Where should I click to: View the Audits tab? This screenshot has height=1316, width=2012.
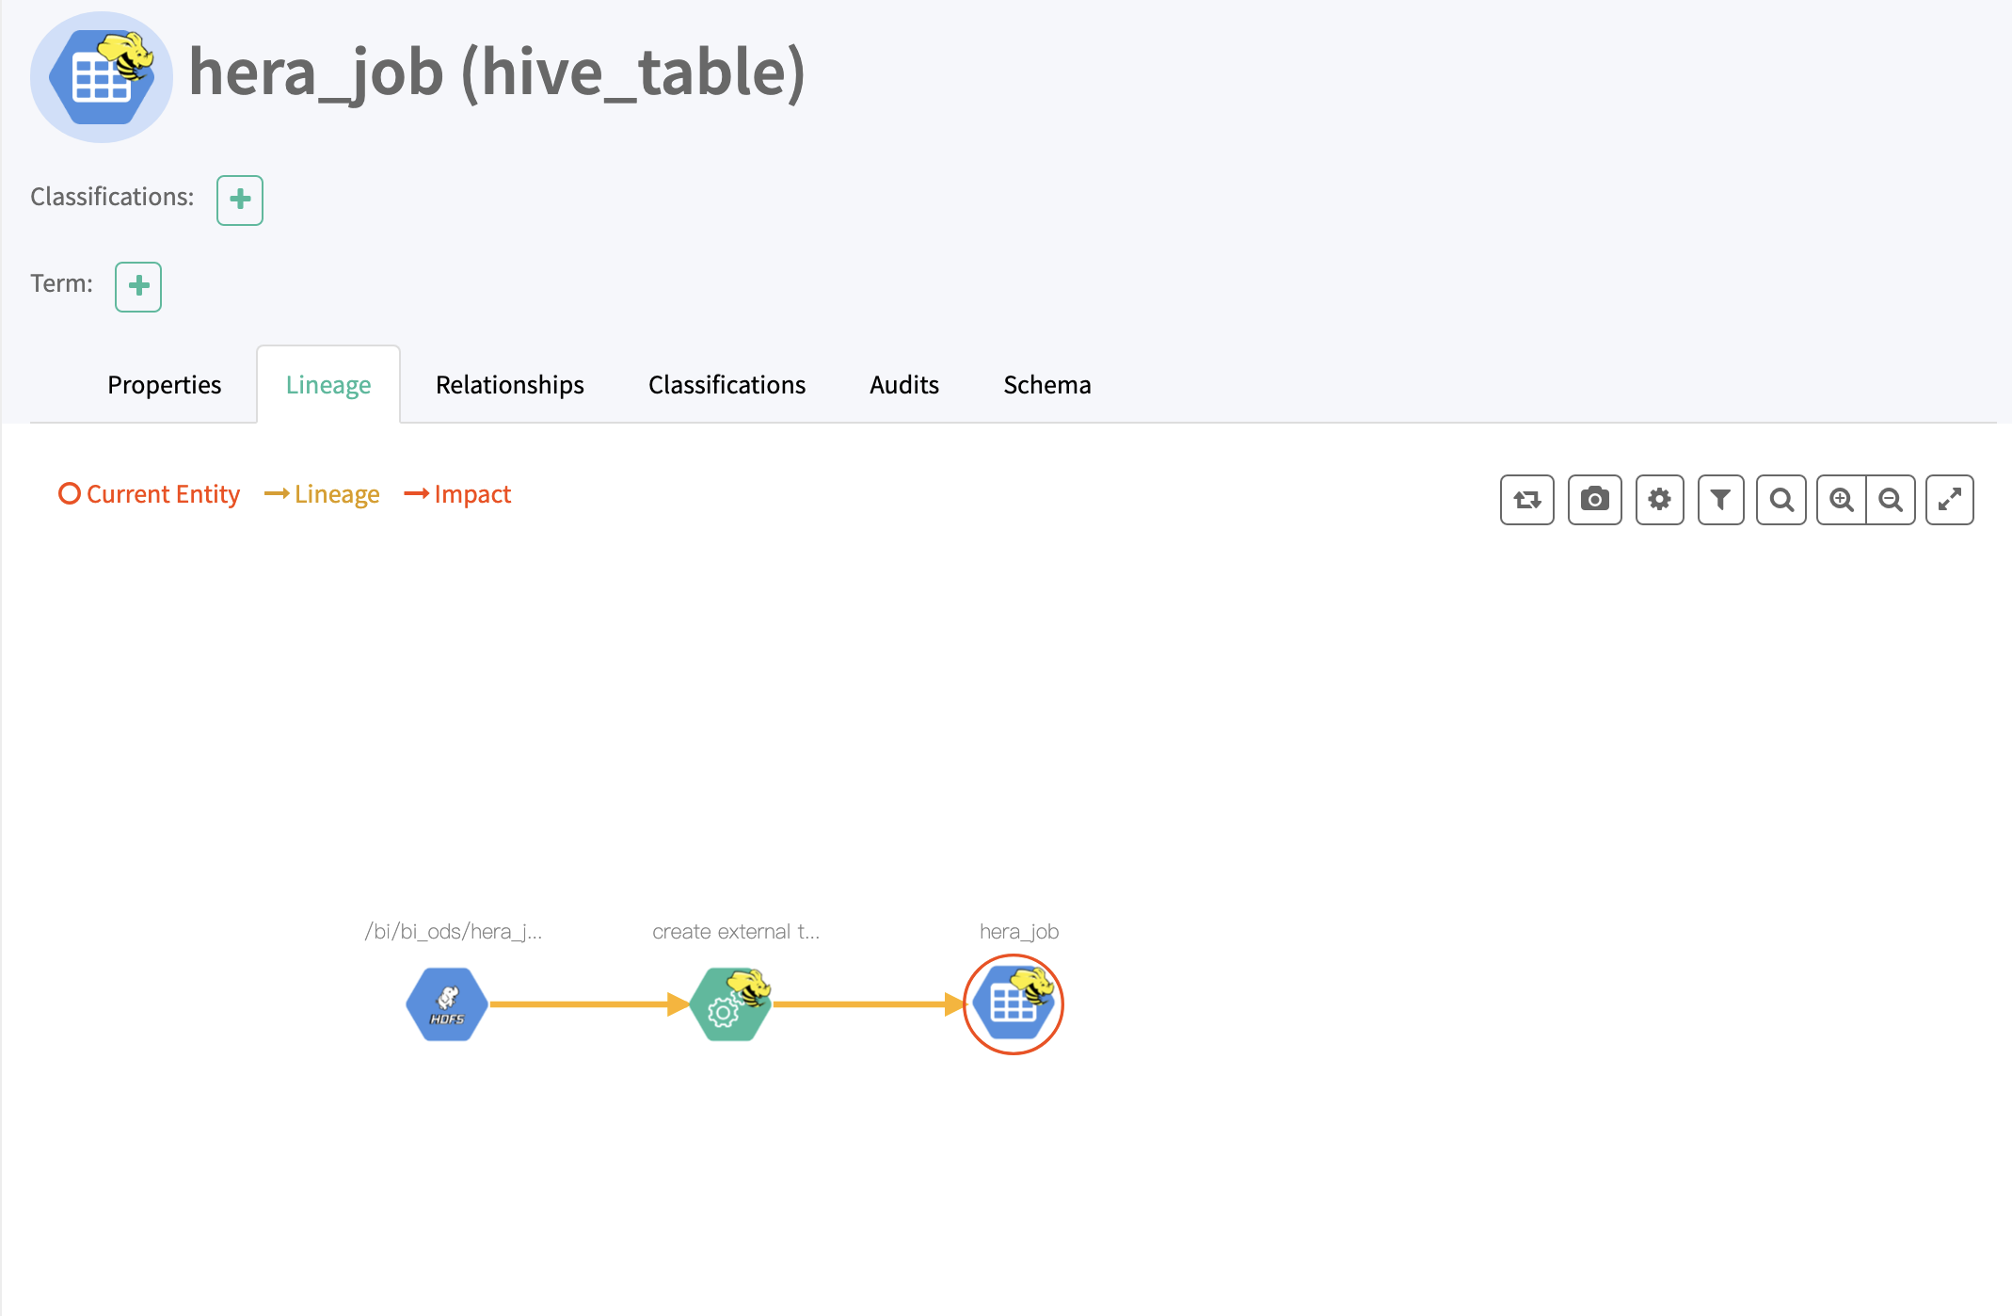903,385
